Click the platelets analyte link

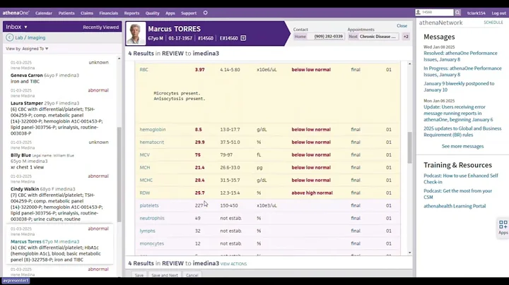click(149, 206)
